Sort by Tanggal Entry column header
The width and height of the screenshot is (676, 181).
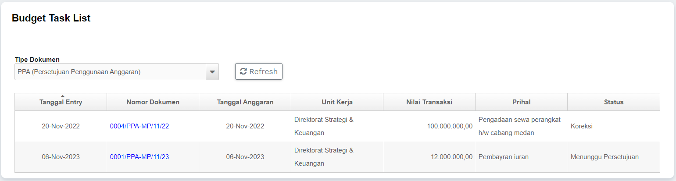[x=61, y=102]
